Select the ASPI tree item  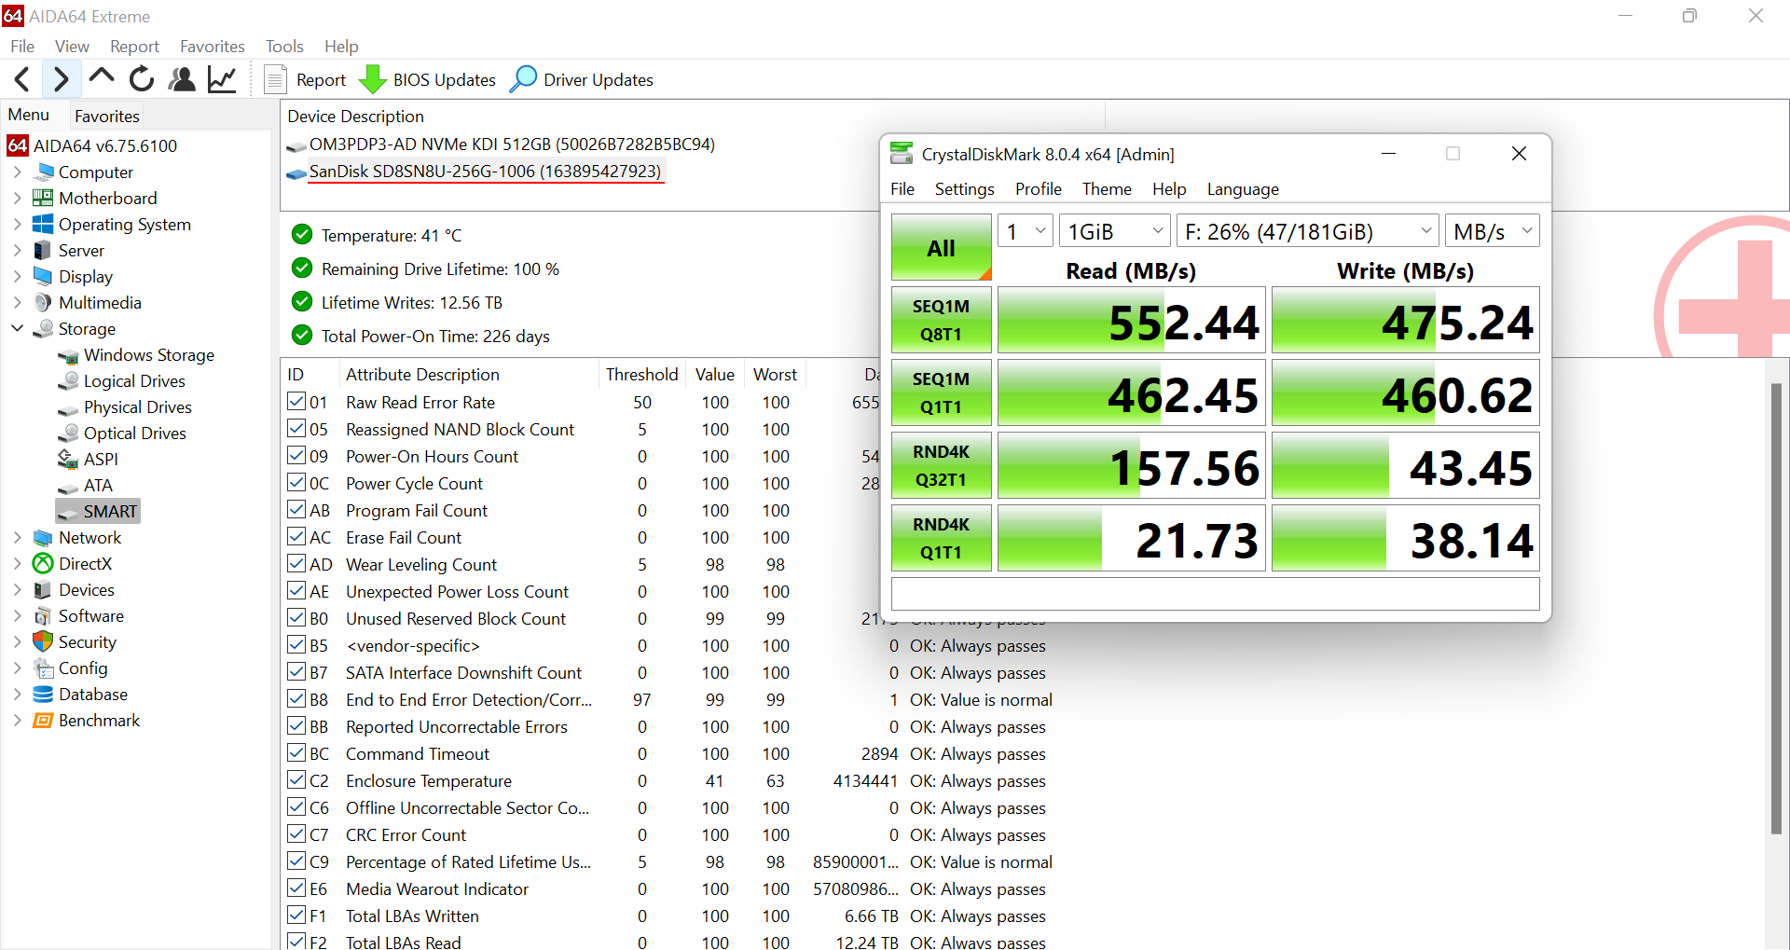101,460
